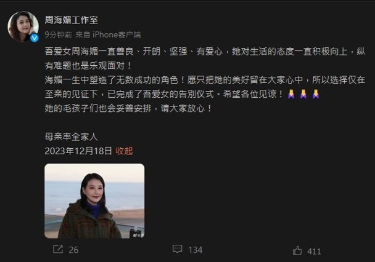
Task: Click the 9分钟前 timestamp
Action: click(59, 35)
